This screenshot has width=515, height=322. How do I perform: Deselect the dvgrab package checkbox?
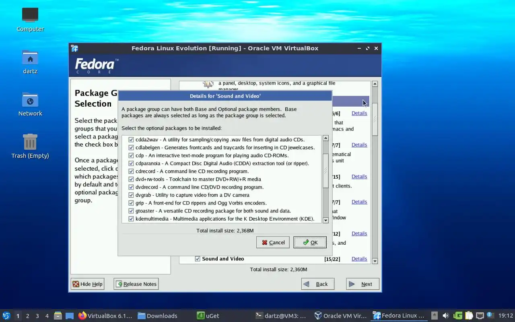tap(131, 195)
